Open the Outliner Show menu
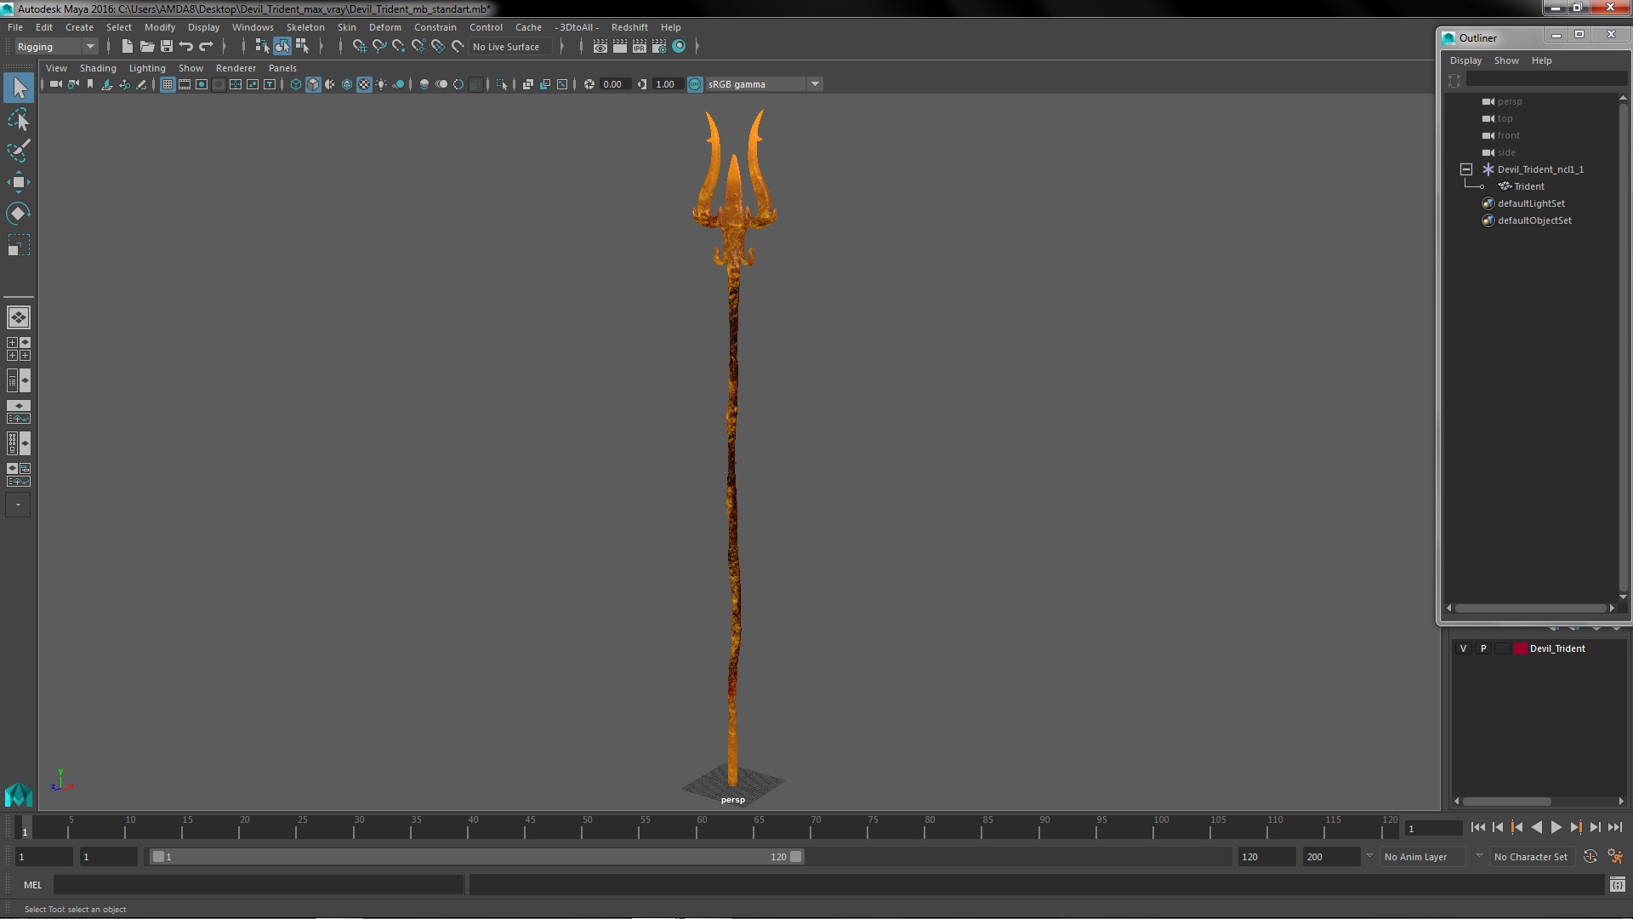 click(1506, 60)
